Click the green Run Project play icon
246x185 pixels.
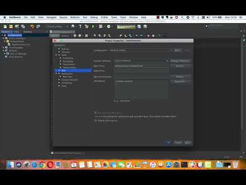pyautogui.click(x=93, y=27)
